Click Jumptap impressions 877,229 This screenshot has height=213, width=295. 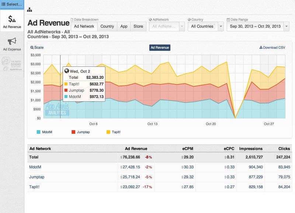[256, 177]
